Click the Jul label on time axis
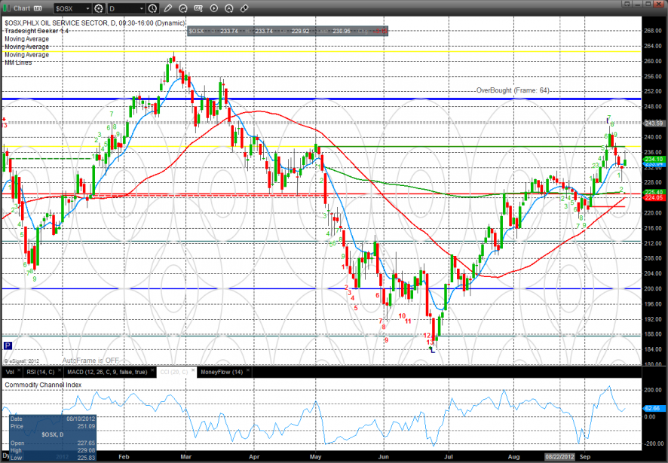668x463 pixels. tap(449, 457)
